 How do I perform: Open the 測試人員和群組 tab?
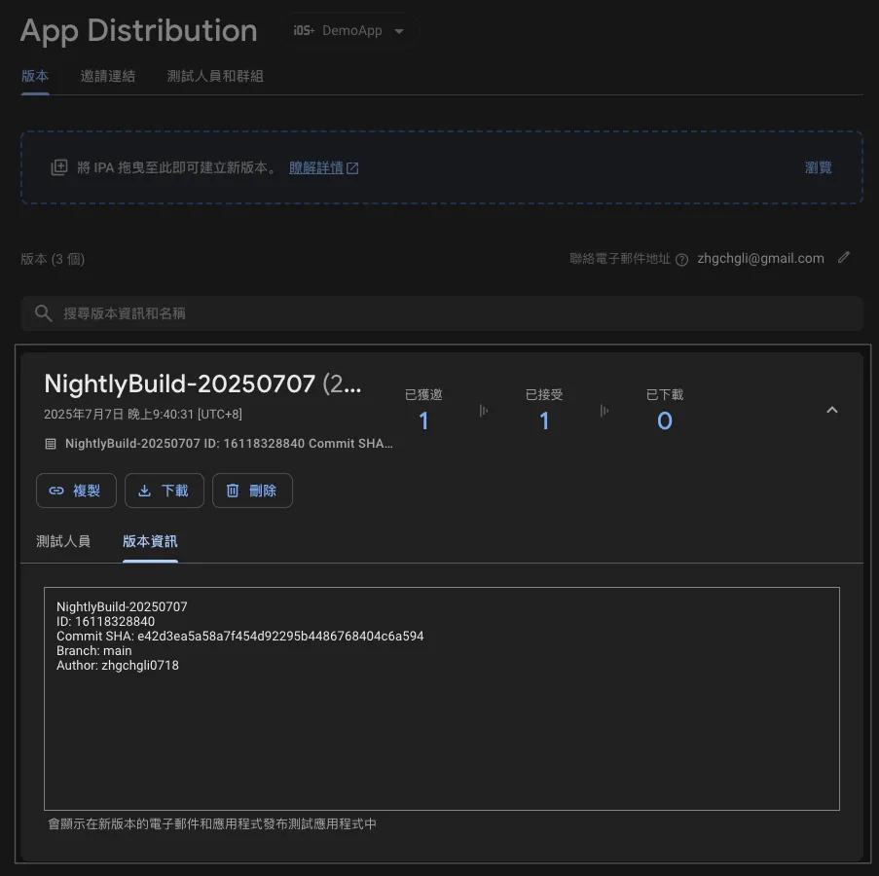coord(215,76)
